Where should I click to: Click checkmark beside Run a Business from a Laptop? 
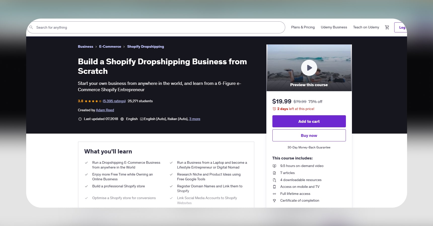pyautogui.click(x=171, y=163)
